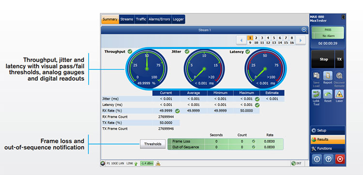
Task: Go to previous stream page with left arrow
Action: 241,40
